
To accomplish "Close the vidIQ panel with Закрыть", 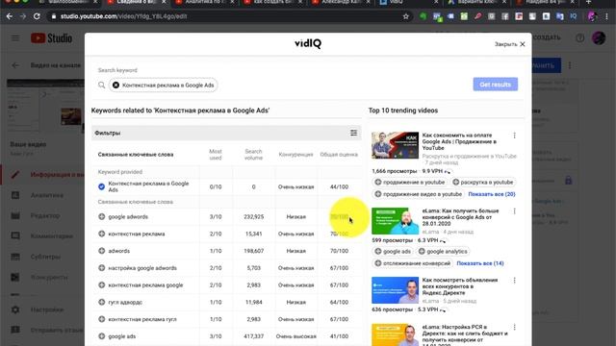I will (509, 44).
